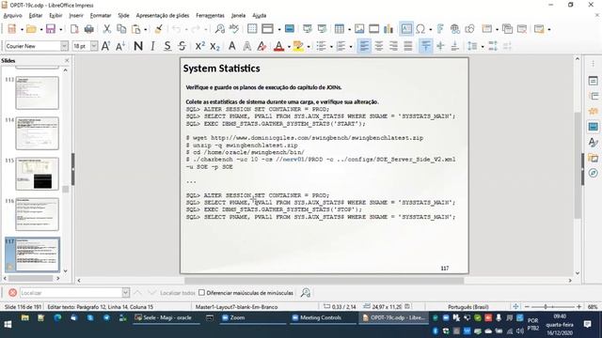Screen dimensions: 602x338
Task: Switch to Zoom taskbar button
Action: pos(252,317)
